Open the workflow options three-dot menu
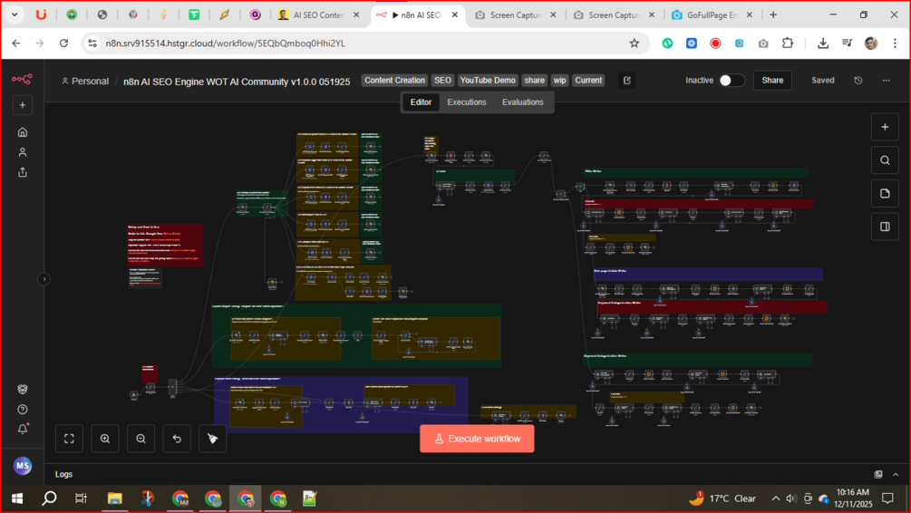 tap(886, 80)
